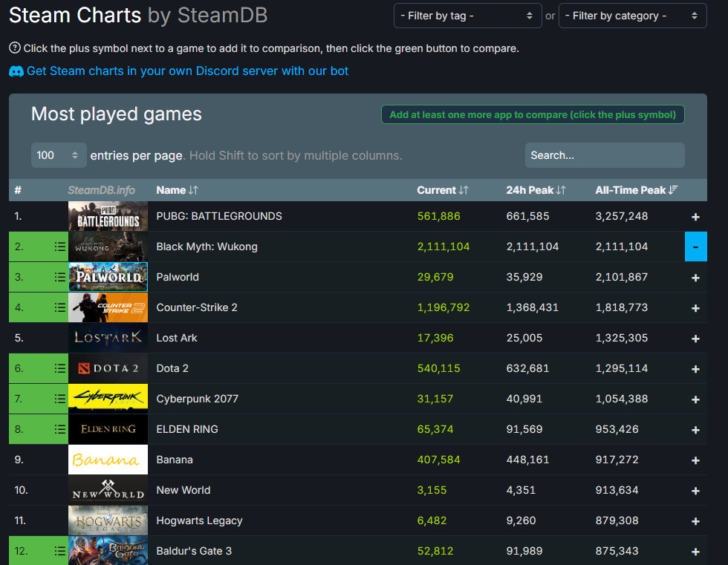Click the help question mark icon
Screen dimensions: 728x565
click(15, 48)
